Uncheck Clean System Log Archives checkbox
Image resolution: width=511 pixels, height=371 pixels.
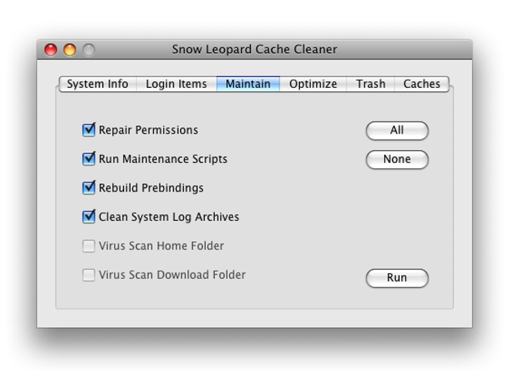tap(89, 216)
